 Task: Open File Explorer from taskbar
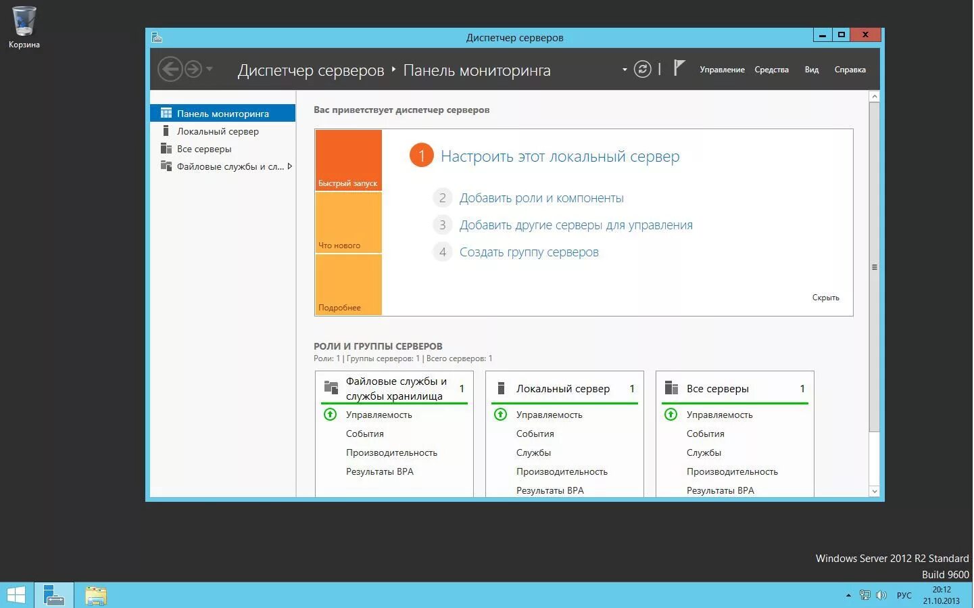pos(96,595)
